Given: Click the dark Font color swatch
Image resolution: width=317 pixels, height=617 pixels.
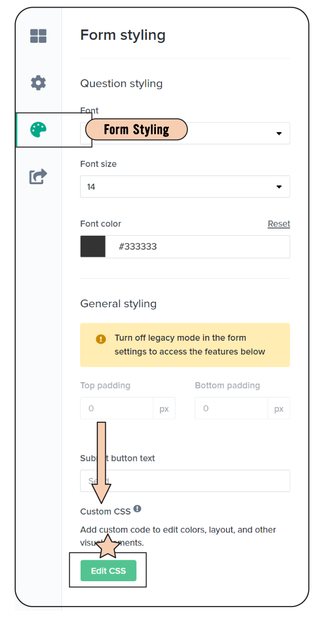Looking at the screenshot, I should point(93,247).
